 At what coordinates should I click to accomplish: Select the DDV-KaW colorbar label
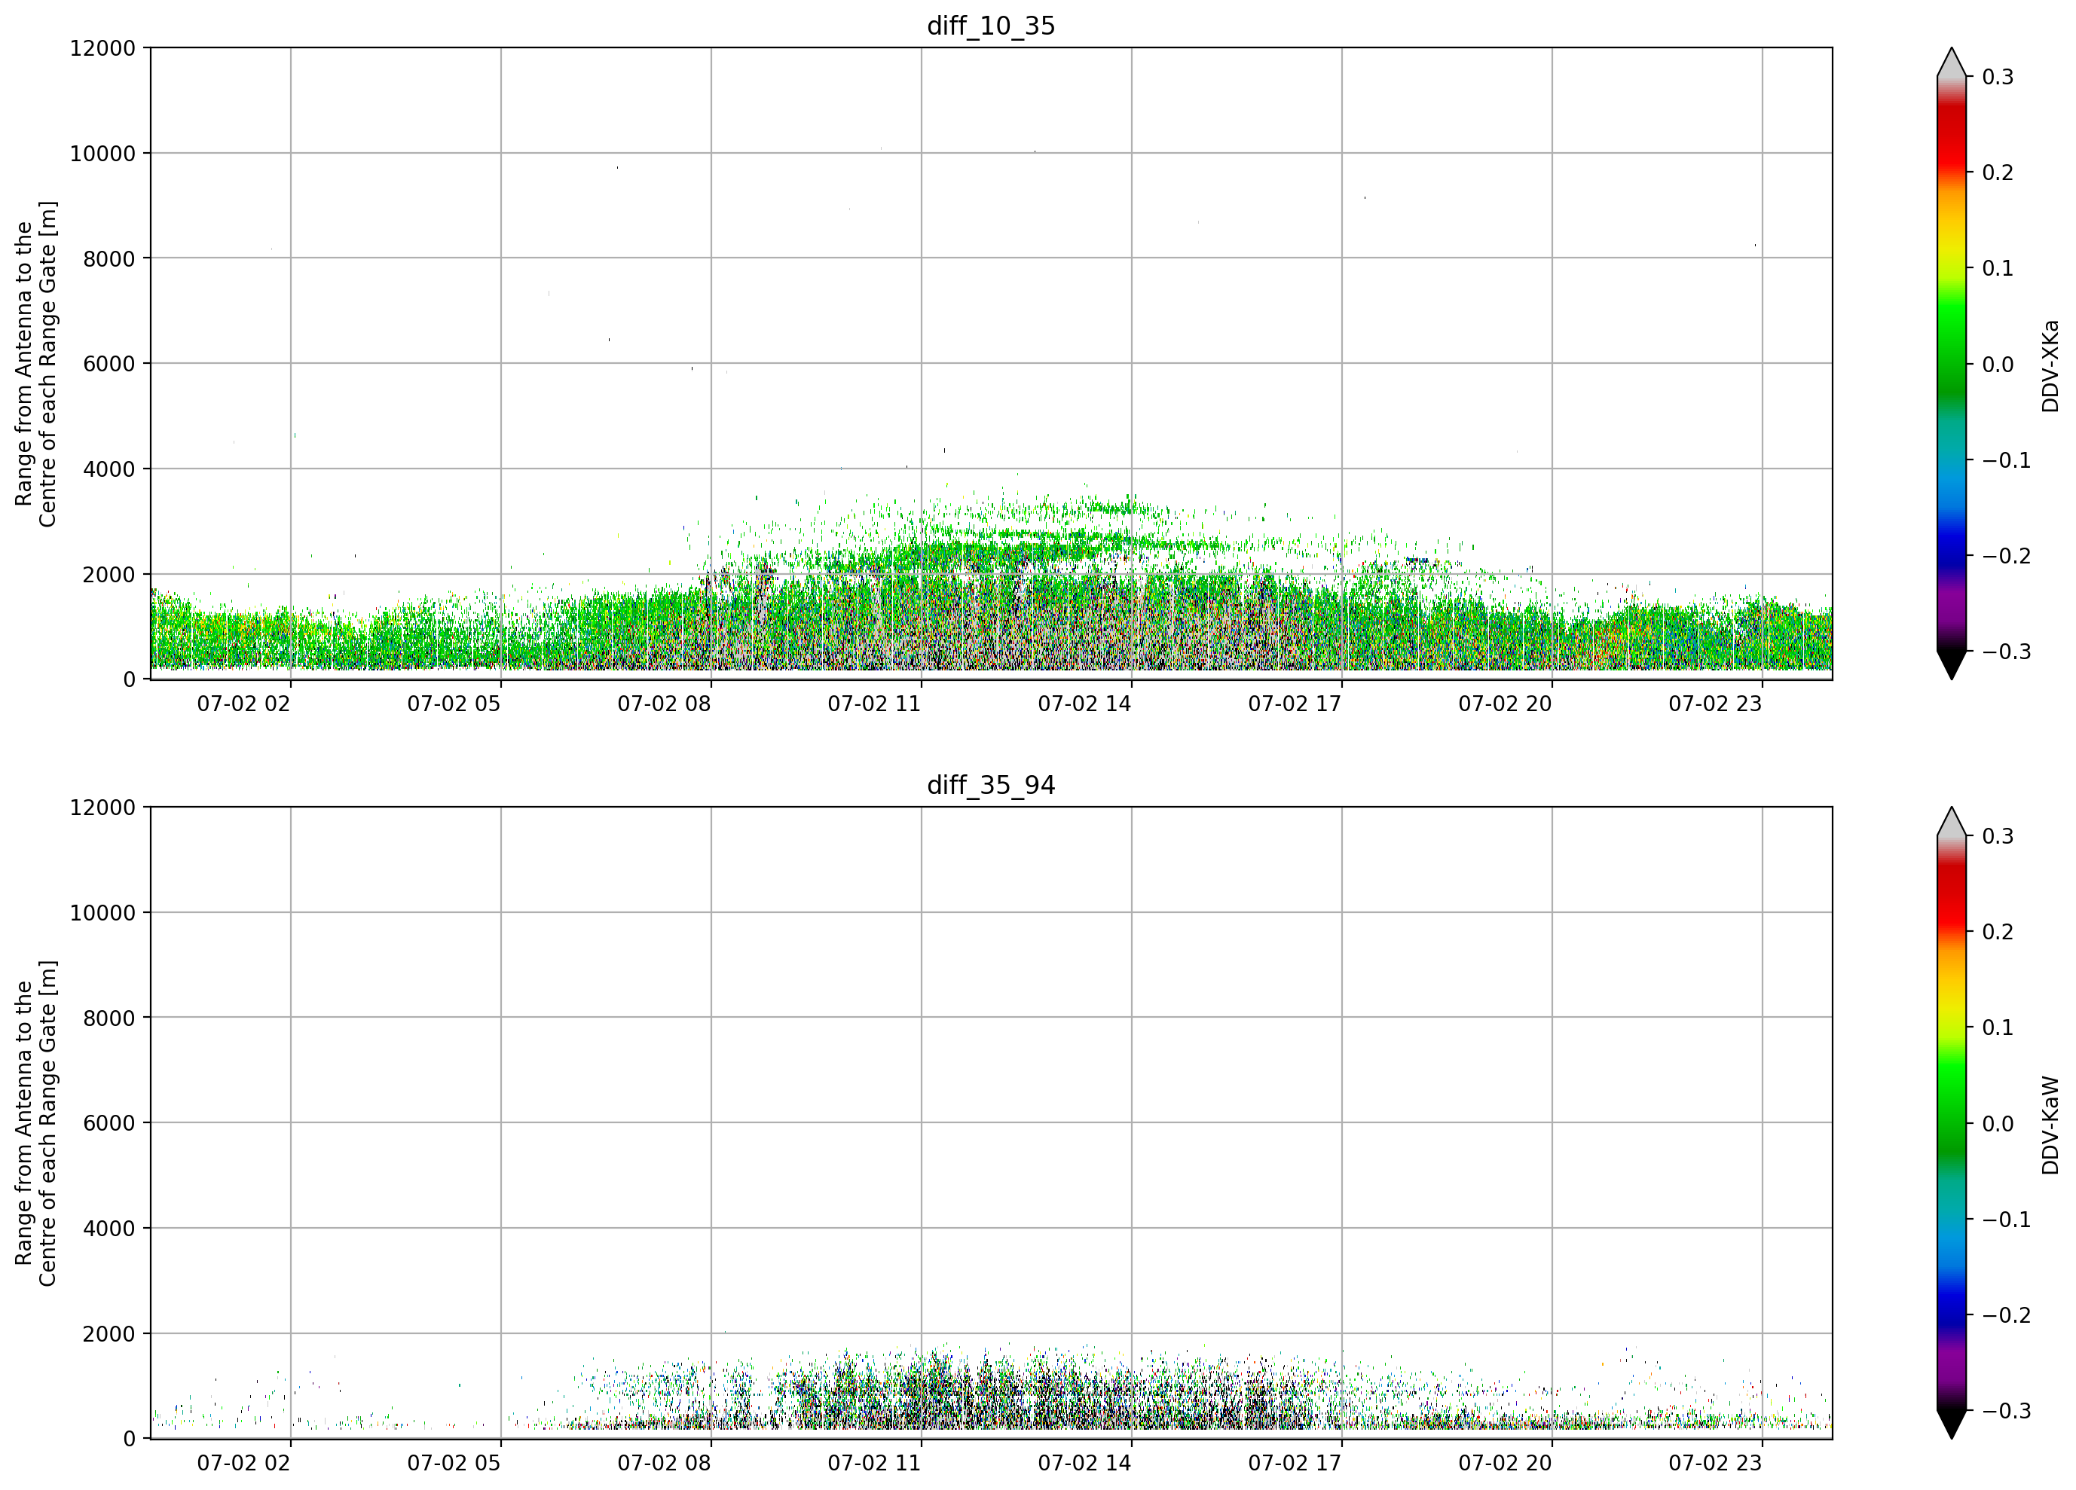(2050, 1125)
